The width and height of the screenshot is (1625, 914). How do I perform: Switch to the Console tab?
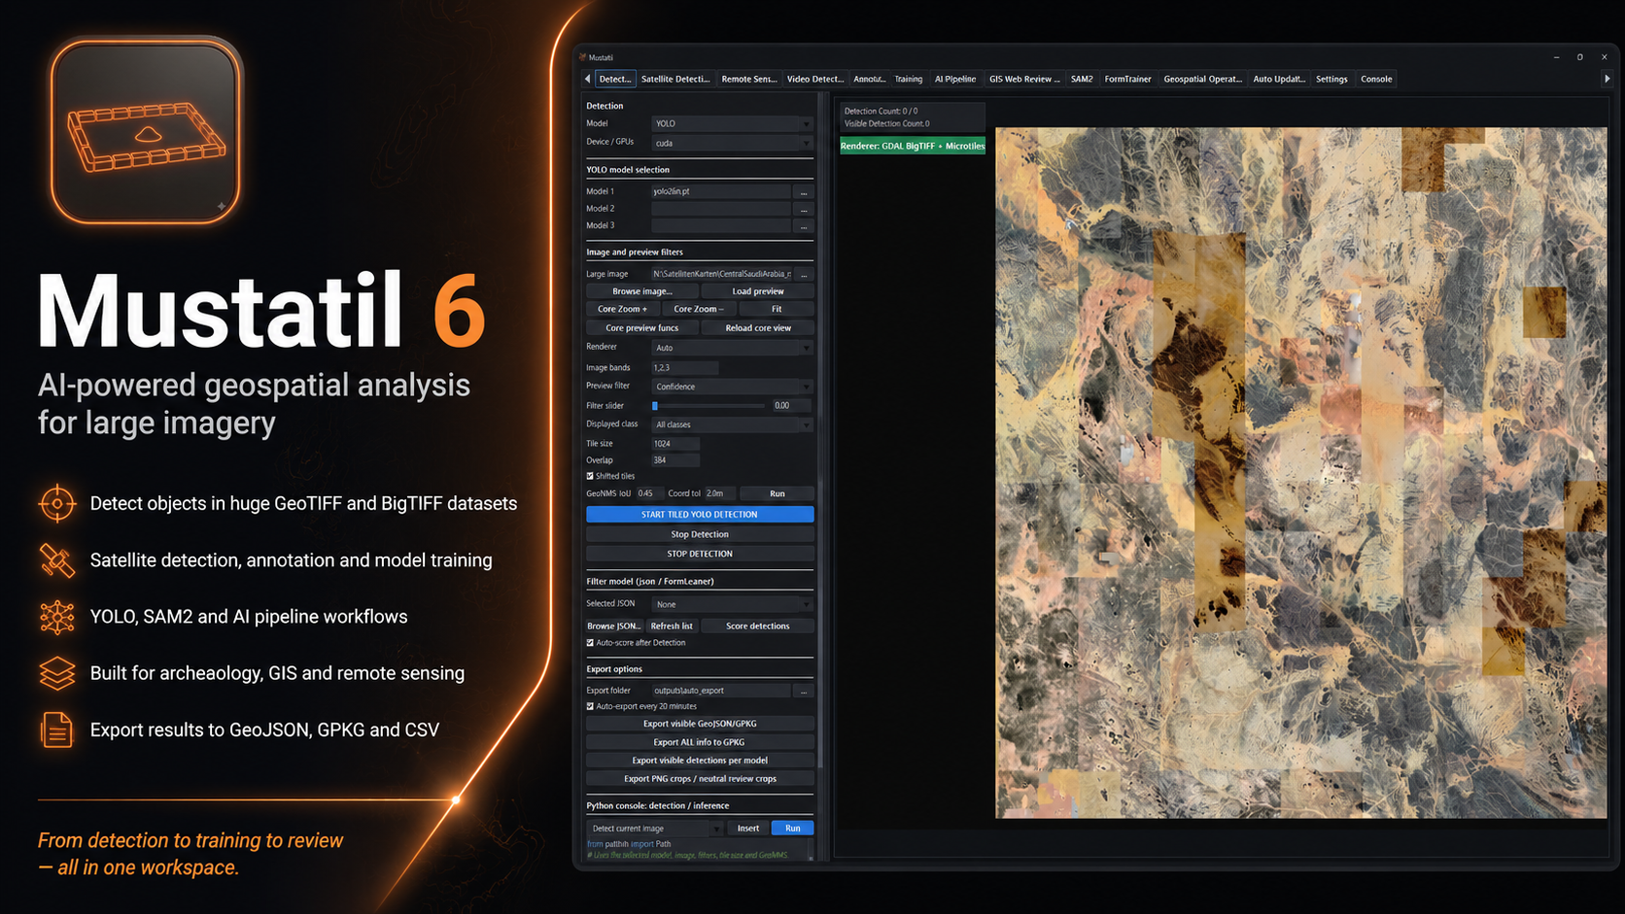(1376, 79)
